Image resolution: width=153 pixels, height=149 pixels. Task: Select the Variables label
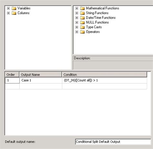tap(24, 8)
